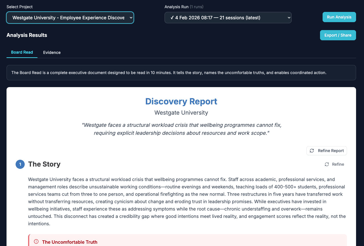The width and height of the screenshot is (364, 246).
Task: Click the Analysis Results heading
Action: click(x=27, y=35)
